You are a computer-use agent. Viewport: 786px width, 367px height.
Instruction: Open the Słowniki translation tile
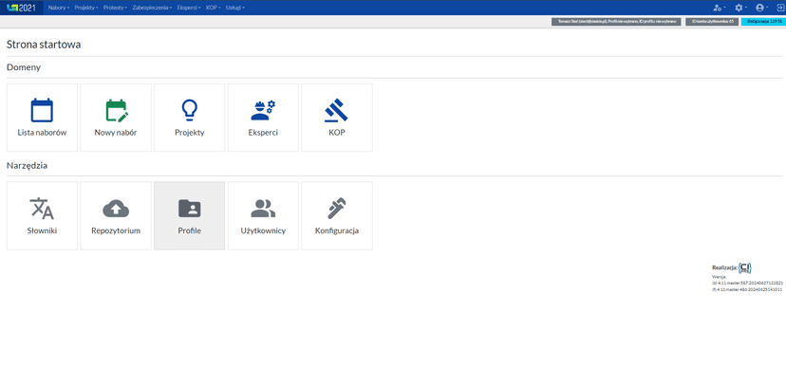click(42, 216)
